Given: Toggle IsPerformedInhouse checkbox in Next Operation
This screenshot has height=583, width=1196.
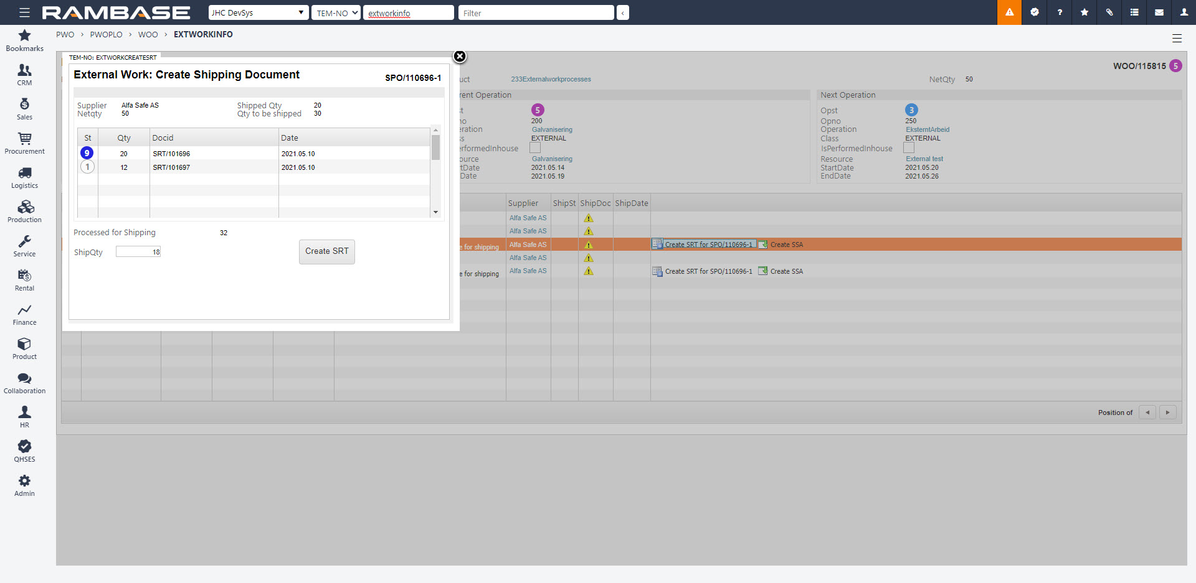Looking at the screenshot, I should tap(909, 148).
